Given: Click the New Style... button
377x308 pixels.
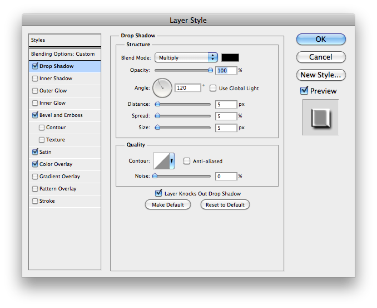Looking at the screenshot, I should pyautogui.click(x=321, y=75).
